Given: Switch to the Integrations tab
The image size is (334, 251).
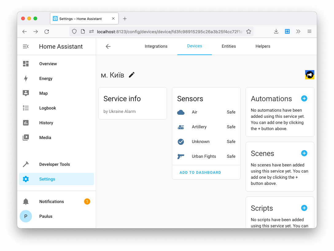Looking at the screenshot, I should tap(156, 46).
